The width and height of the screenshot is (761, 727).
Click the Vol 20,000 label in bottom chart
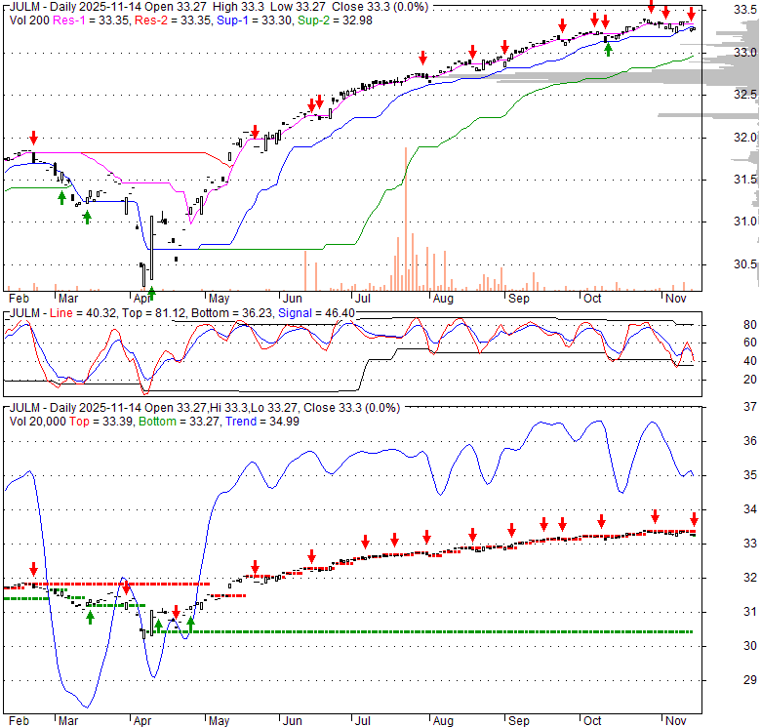point(37,422)
